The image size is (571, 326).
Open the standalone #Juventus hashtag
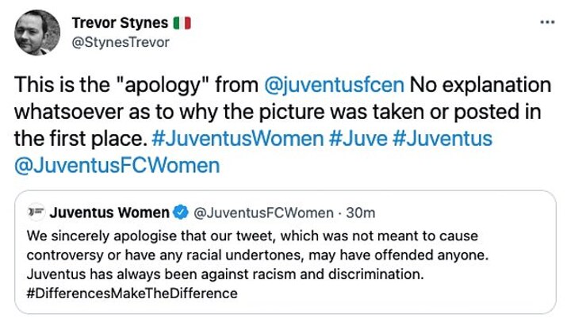click(x=443, y=139)
